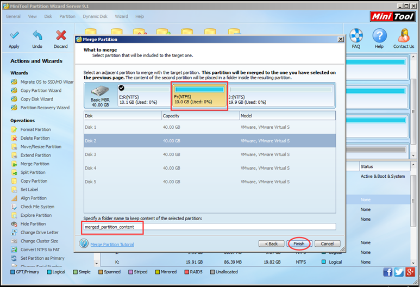Click the Disk column header
This screenshot has width=420, height=287.
123,116
